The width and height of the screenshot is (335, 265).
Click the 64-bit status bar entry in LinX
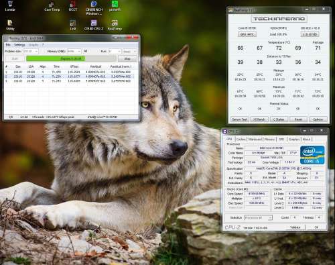[x=24, y=117]
